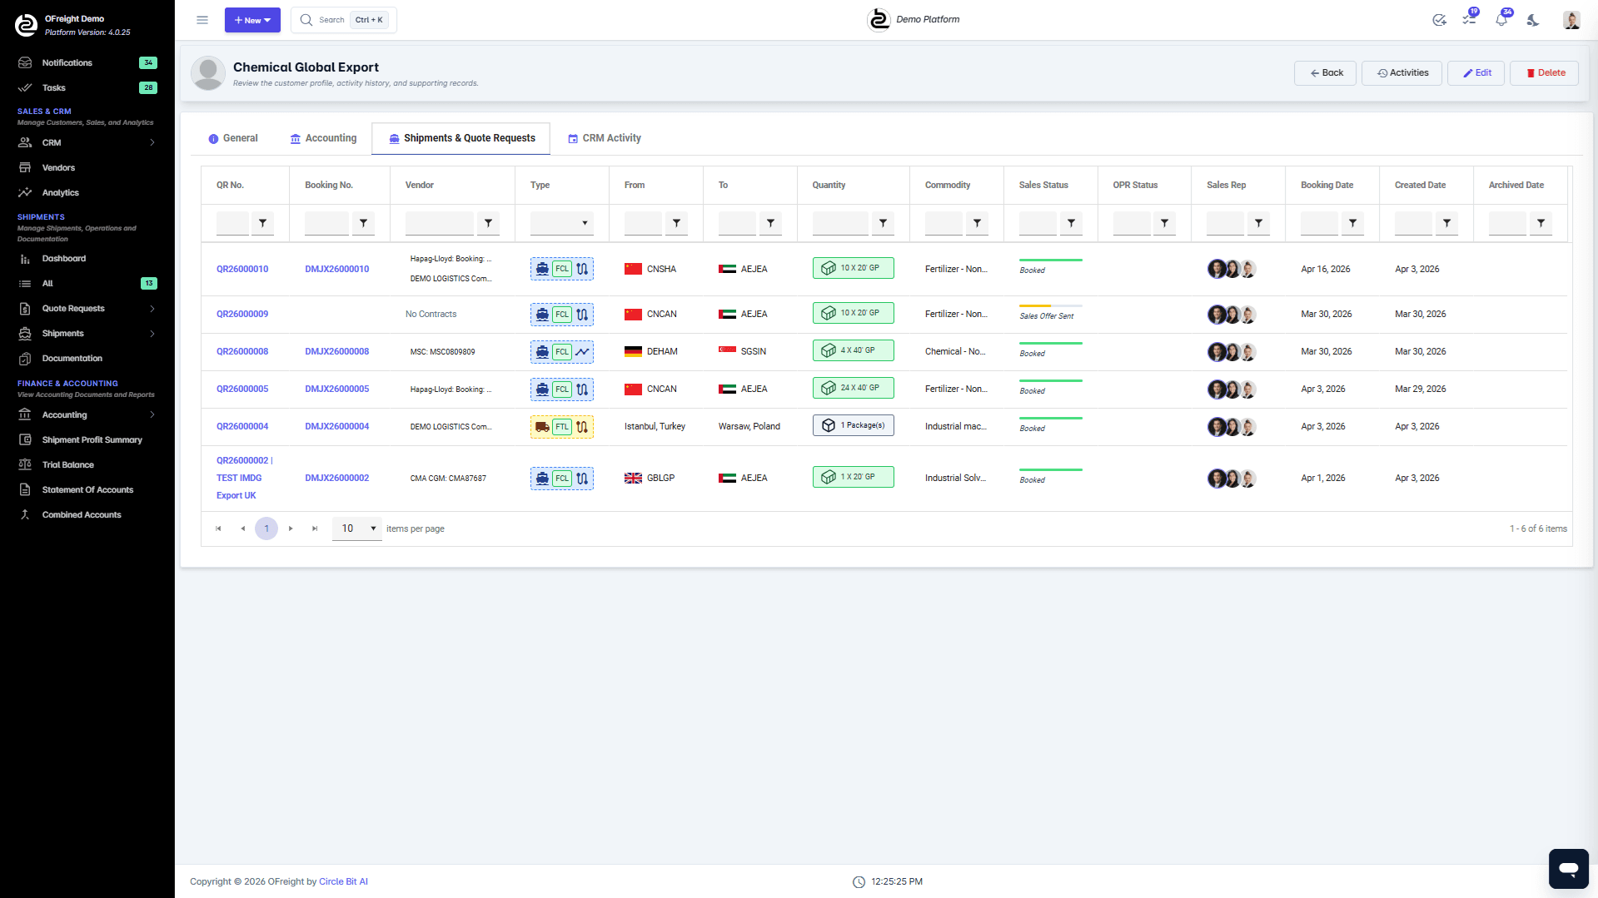
Task: Open the Shipment Profit Summary sidebar item
Action: 92,439
